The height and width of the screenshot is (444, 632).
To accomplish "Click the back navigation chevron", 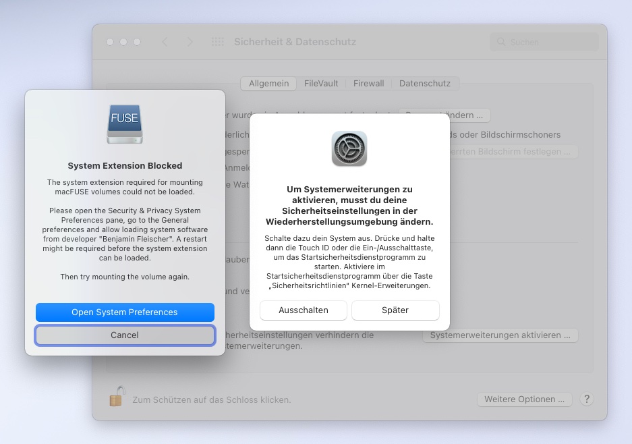I will (x=165, y=41).
